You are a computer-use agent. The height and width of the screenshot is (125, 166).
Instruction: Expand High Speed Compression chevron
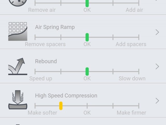157,101
